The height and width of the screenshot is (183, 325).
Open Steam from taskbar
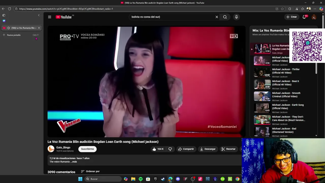pyautogui.click(x=163, y=179)
